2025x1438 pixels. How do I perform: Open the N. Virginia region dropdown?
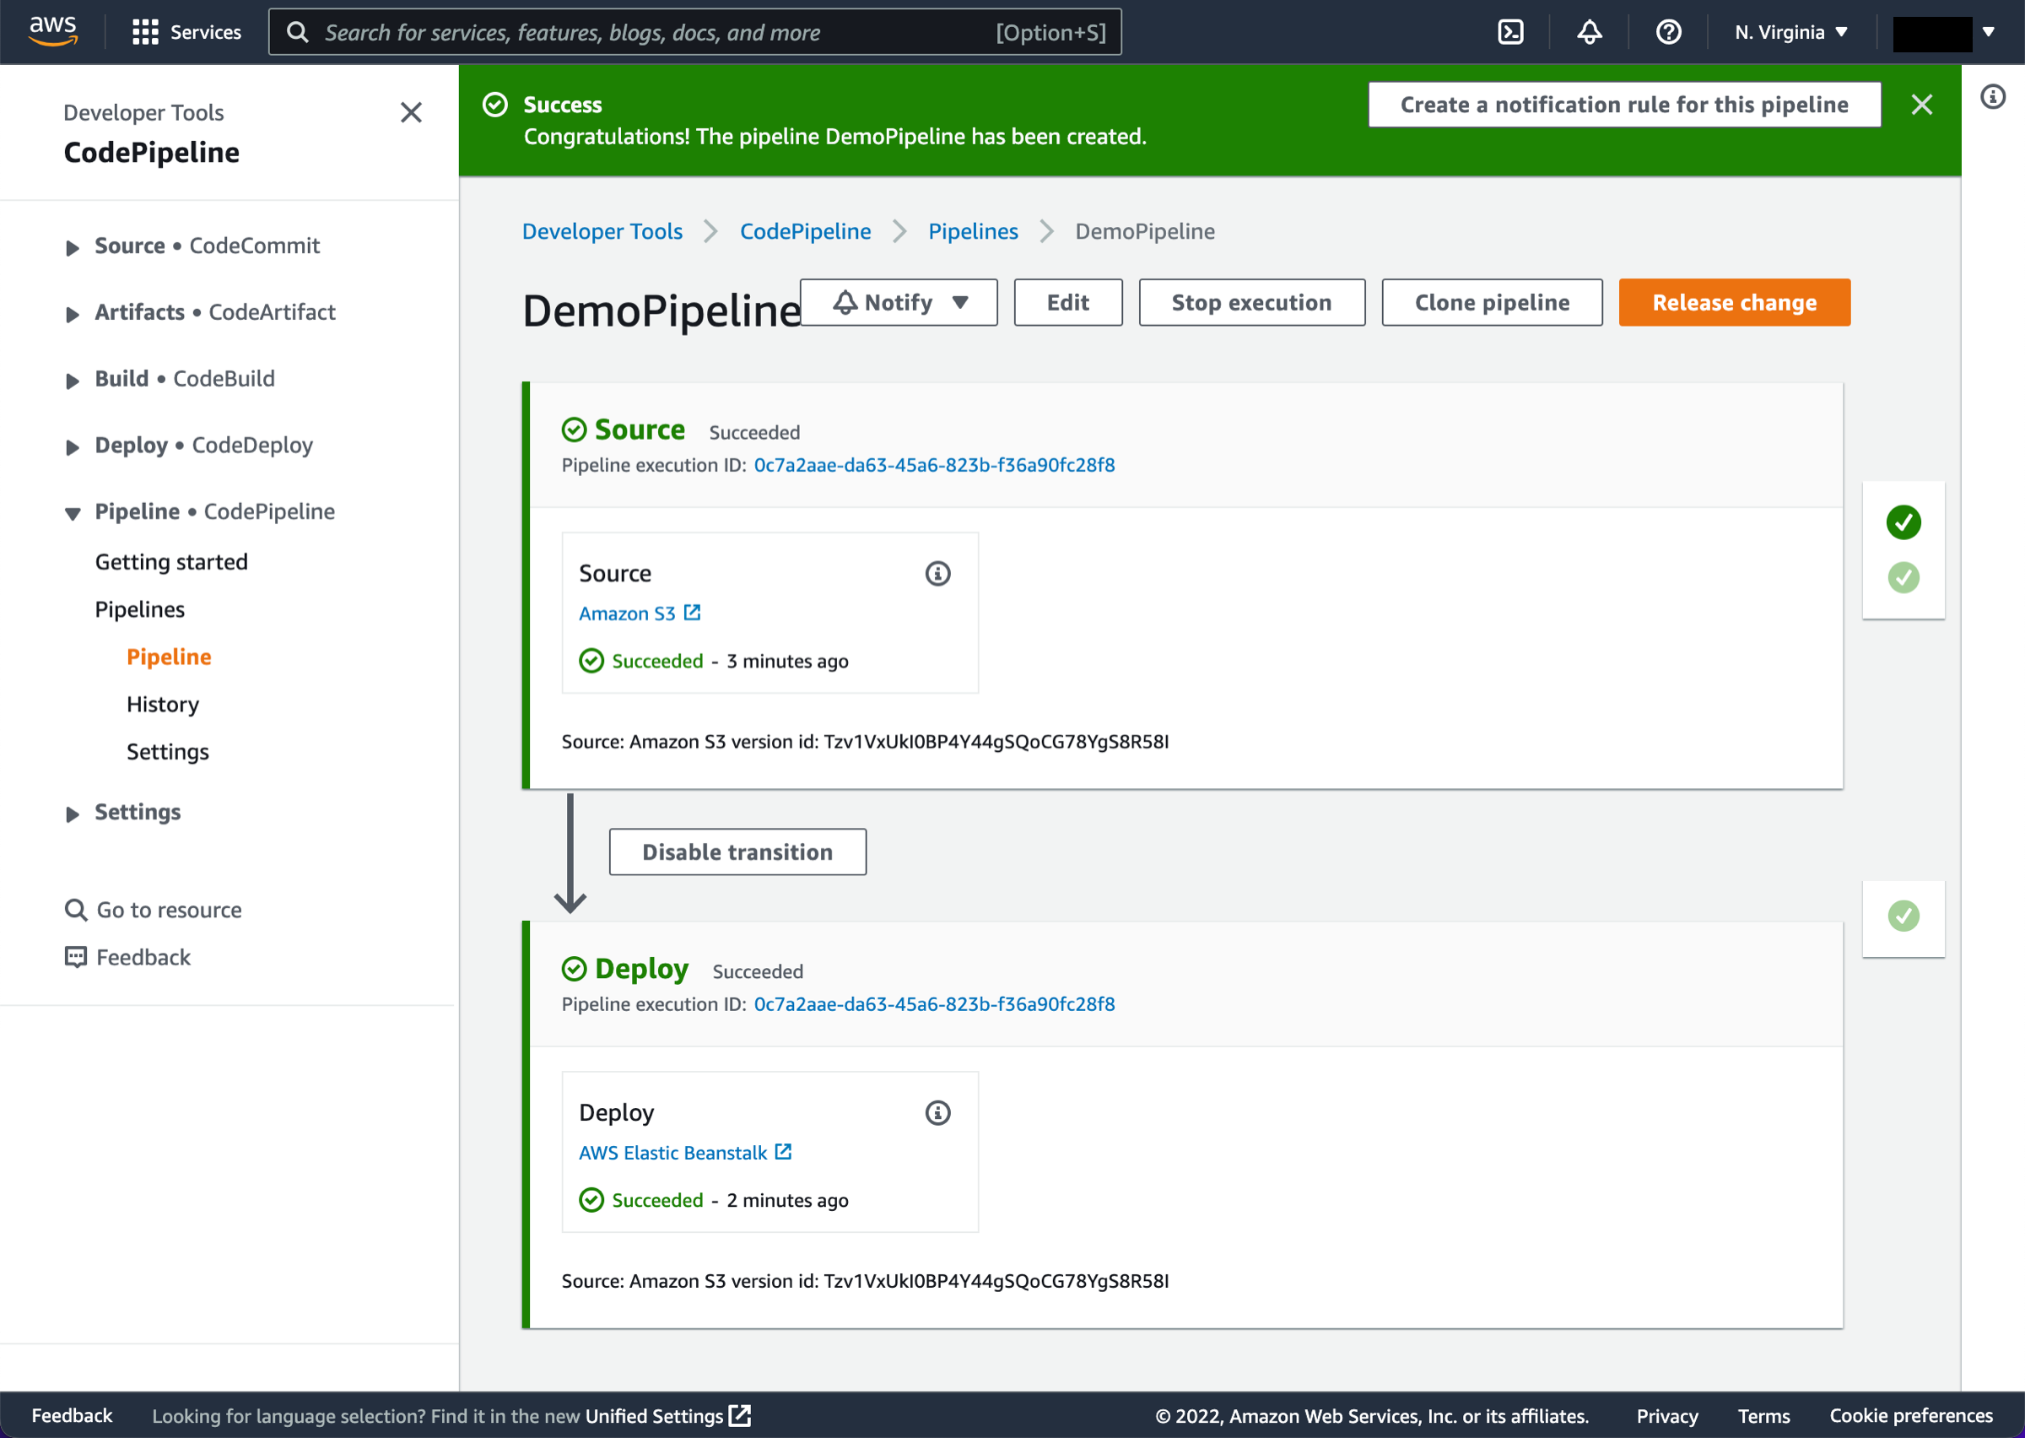[1791, 33]
